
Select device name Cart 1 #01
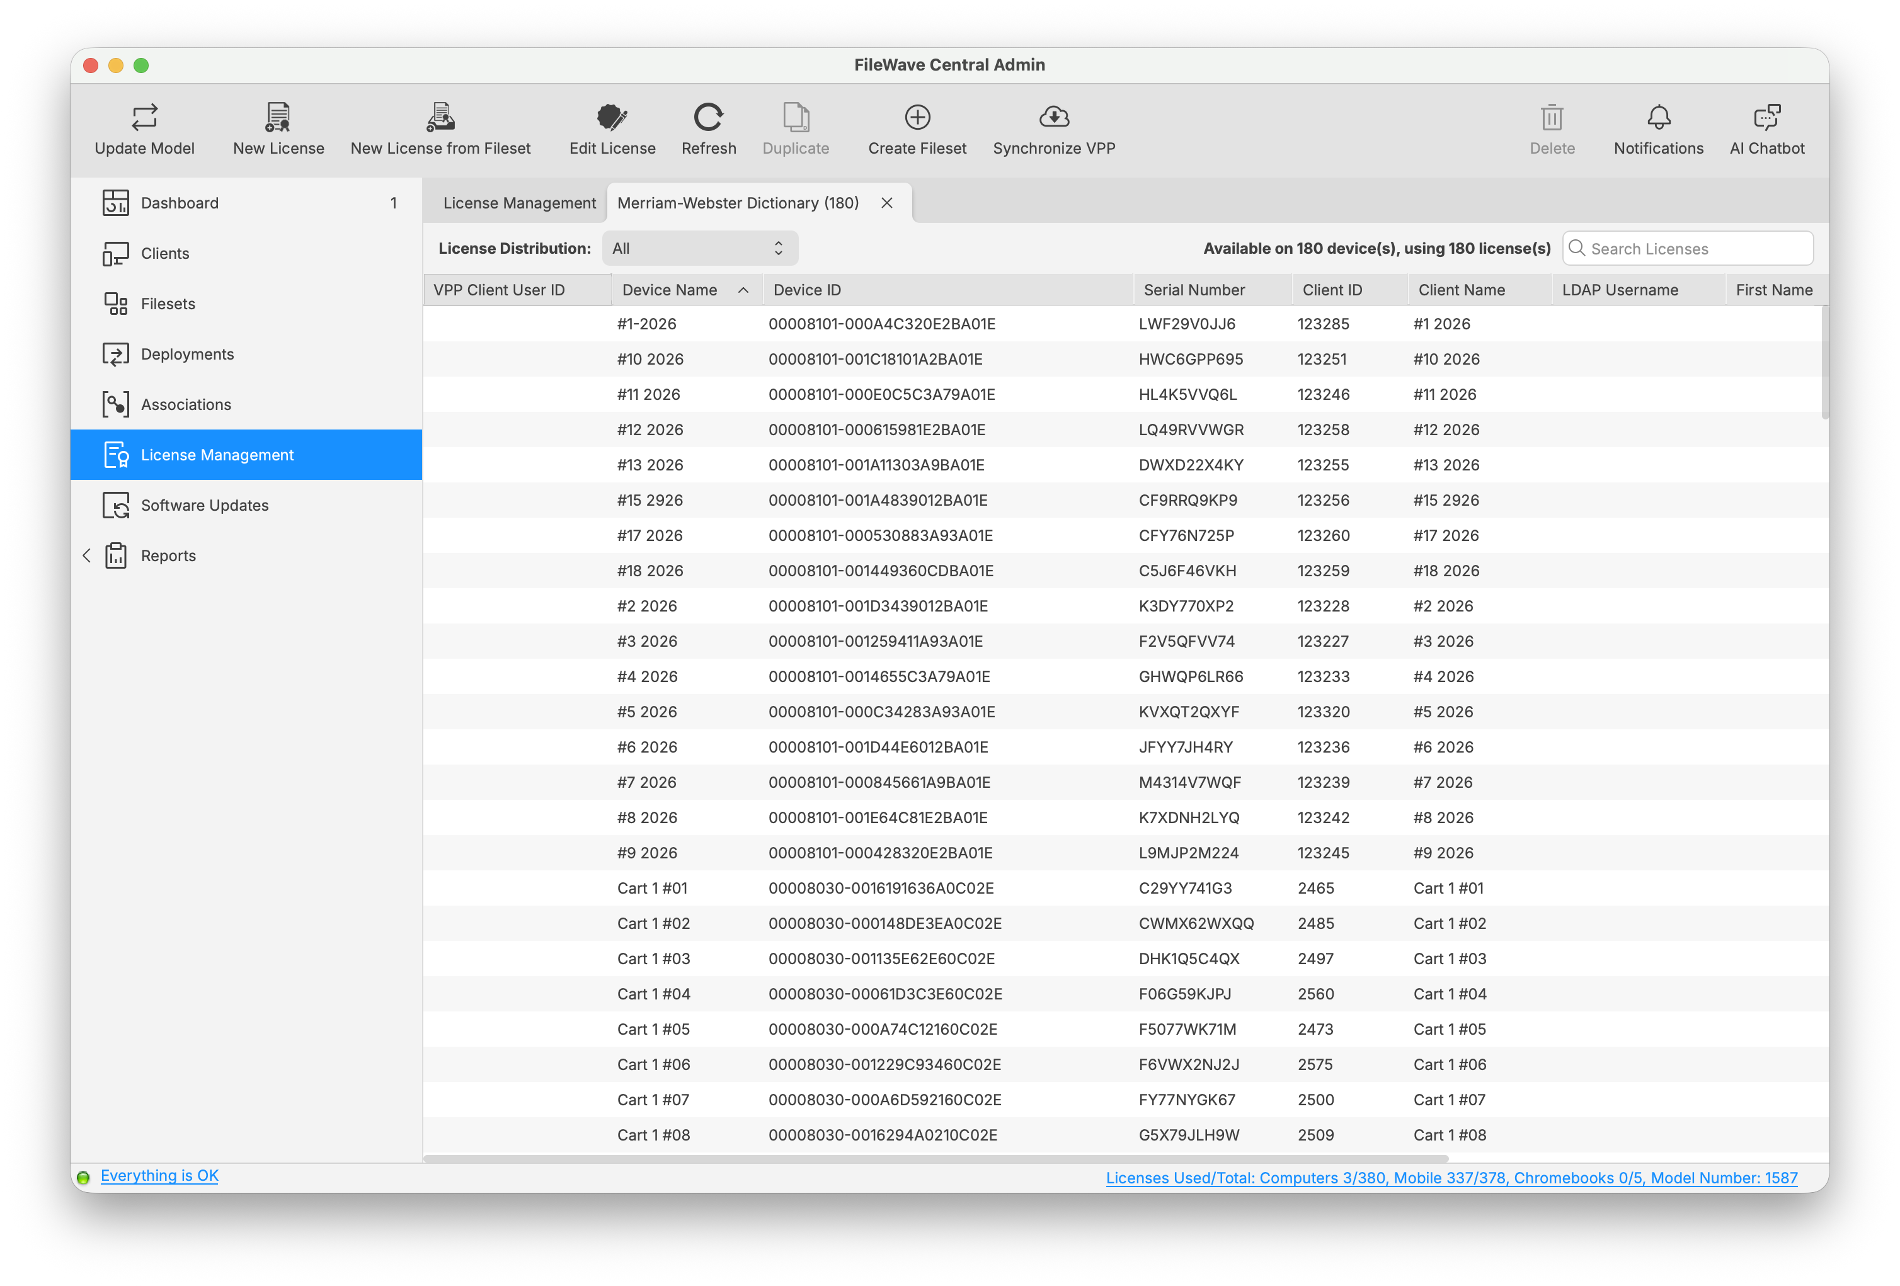[651, 889]
